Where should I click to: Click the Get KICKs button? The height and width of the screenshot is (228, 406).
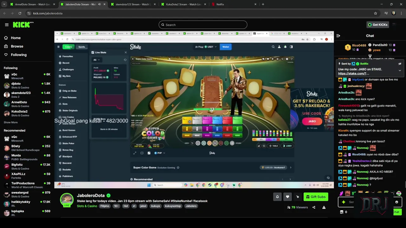tap(377, 25)
